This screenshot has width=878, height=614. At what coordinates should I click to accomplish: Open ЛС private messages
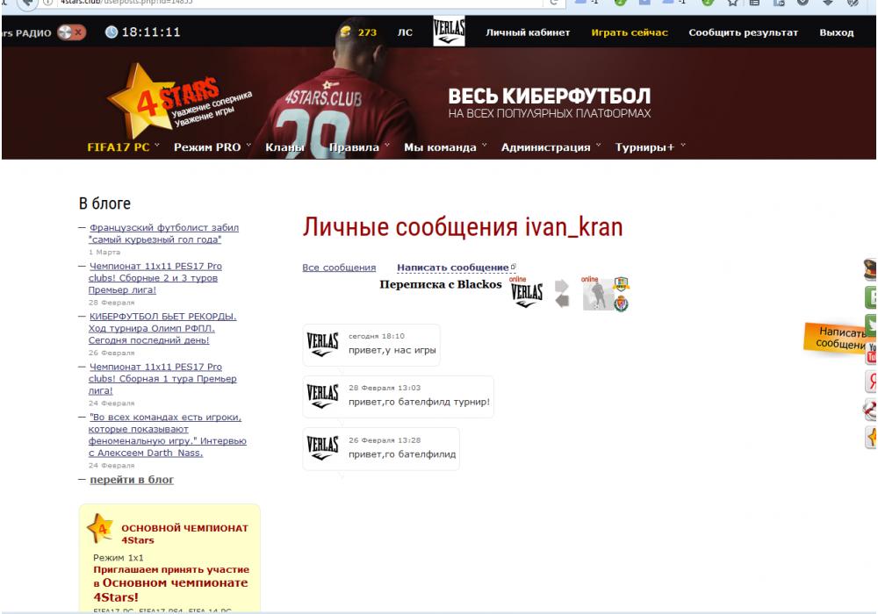pyautogui.click(x=405, y=32)
